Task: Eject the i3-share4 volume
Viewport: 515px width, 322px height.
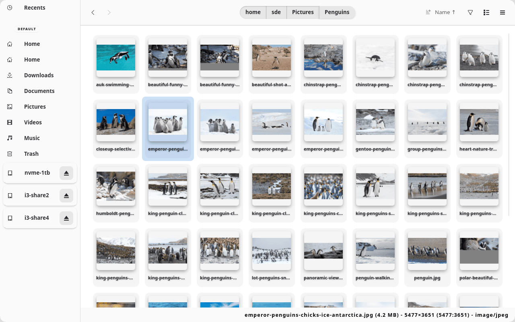Action: click(x=66, y=218)
